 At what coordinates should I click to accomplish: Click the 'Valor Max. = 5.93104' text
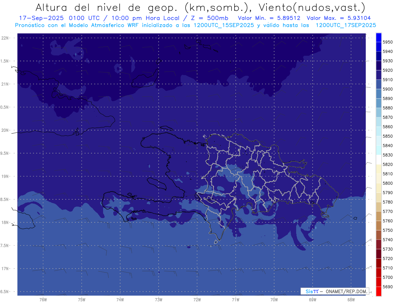(339, 18)
